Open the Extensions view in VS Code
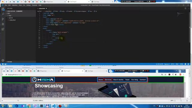The width and height of the screenshot is (192, 108). (3, 29)
